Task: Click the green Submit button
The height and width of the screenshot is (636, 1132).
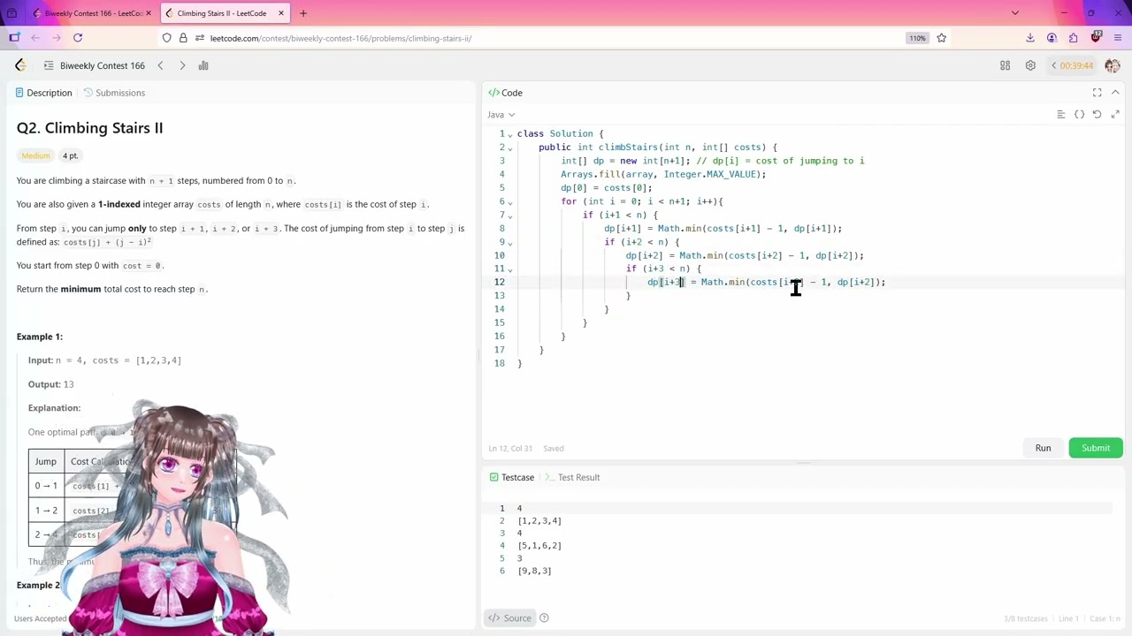Action: [x=1096, y=448]
